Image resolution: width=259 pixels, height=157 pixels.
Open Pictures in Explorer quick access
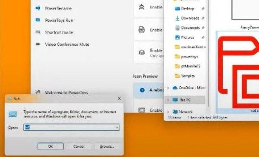point(187,38)
